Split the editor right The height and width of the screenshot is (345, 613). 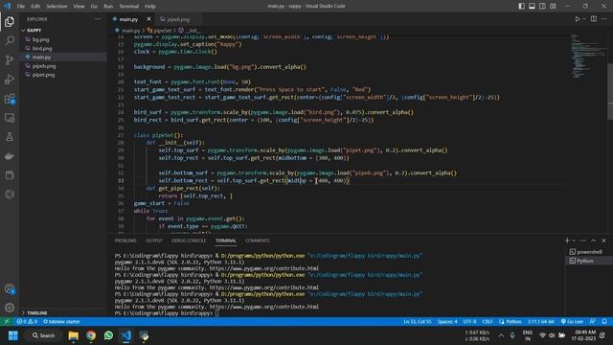coord(594,19)
